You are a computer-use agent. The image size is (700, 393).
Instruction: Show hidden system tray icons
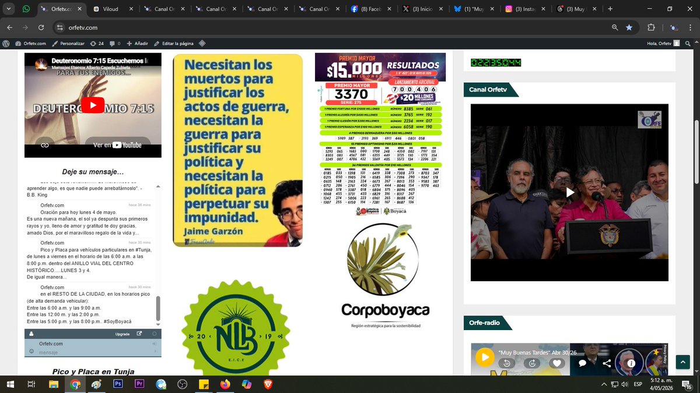tap(604, 384)
